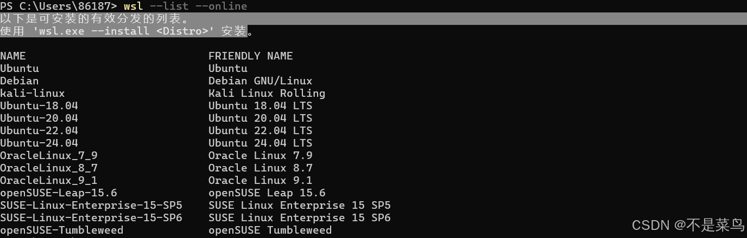Click the openSUSE-Tumbleweed distro name
This screenshot has height=238, width=747.
tap(62, 230)
